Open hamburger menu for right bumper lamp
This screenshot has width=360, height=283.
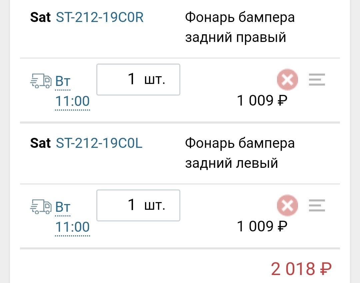[x=317, y=79]
